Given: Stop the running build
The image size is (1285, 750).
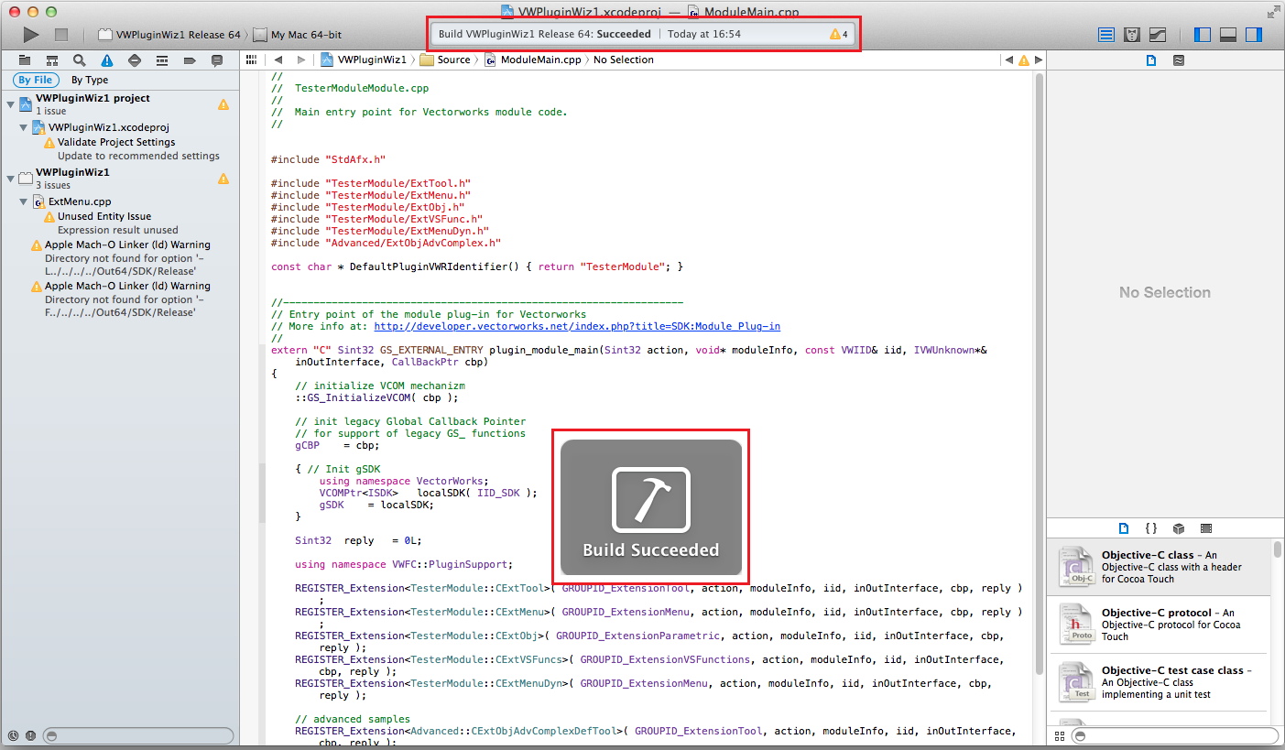Looking at the screenshot, I should click(x=61, y=35).
